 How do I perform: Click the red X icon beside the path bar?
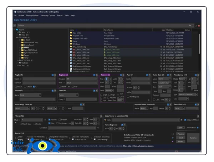pos(199,26)
